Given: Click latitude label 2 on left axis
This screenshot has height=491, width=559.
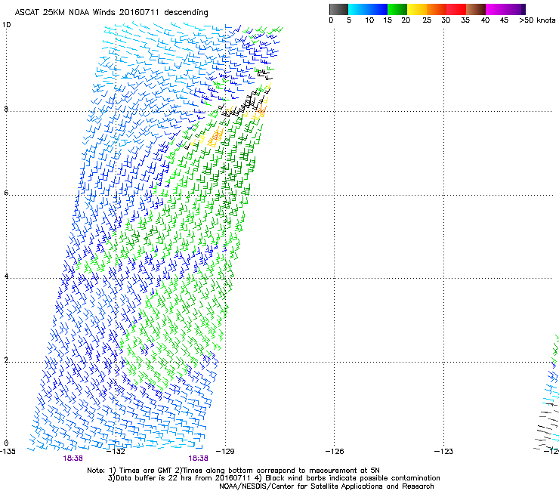Looking at the screenshot, I should pyautogui.click(x=6, y=360).
